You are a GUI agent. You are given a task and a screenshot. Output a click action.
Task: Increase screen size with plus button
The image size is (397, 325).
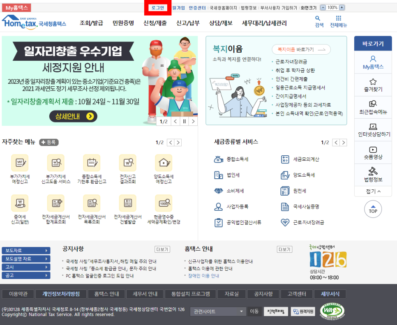pyautogui.click(x=342, y=7)
